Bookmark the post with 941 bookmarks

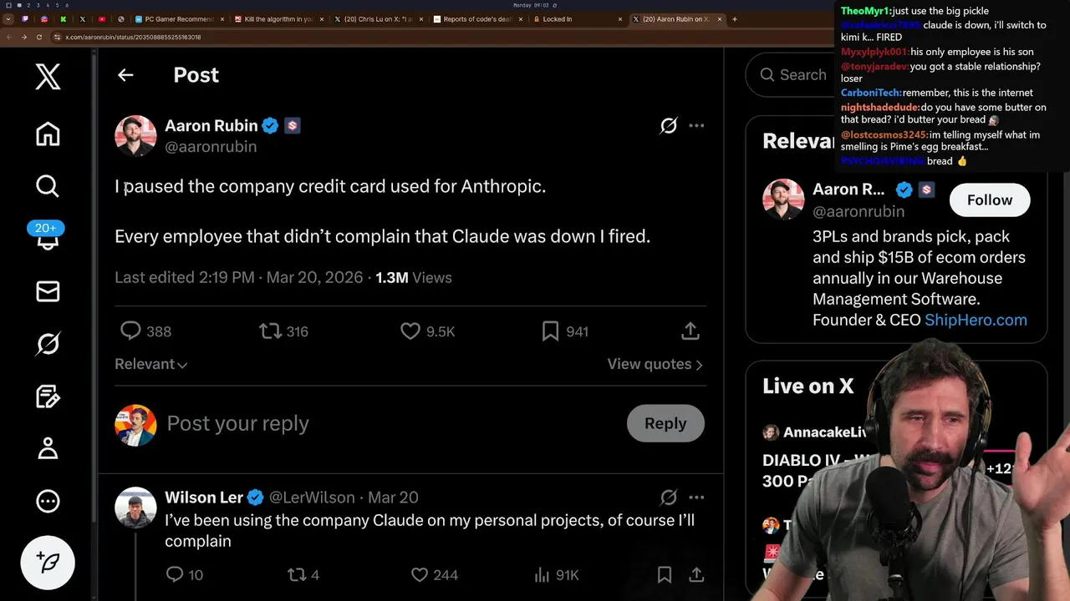(550, 331)
